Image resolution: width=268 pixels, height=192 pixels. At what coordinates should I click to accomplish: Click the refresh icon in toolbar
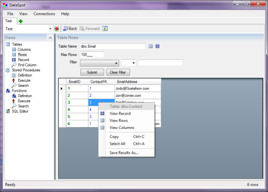tap(105, 28)
